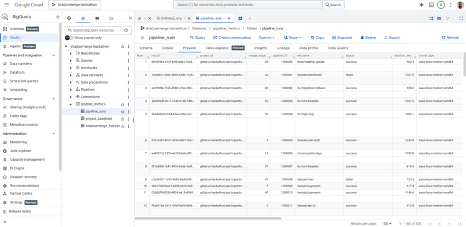
Task: Open Gemini AI assistant sparkle icon
Action: tap(421, 5)
